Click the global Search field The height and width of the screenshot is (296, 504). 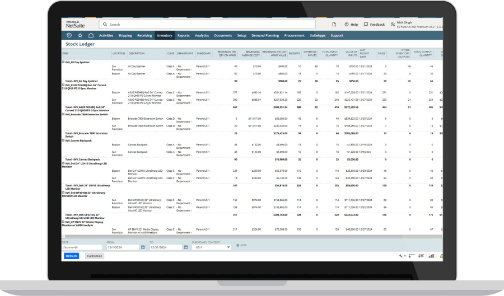point(207,25)
